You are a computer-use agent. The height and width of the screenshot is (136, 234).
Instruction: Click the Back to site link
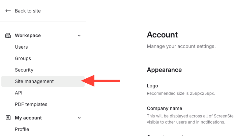(x=28, y=11)
